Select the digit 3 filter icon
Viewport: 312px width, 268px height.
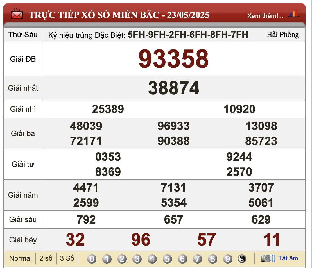137,258
